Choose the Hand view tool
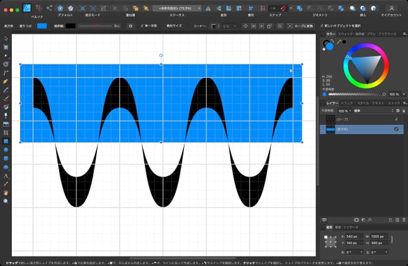408x266 pixels. (x=6, y=193)
